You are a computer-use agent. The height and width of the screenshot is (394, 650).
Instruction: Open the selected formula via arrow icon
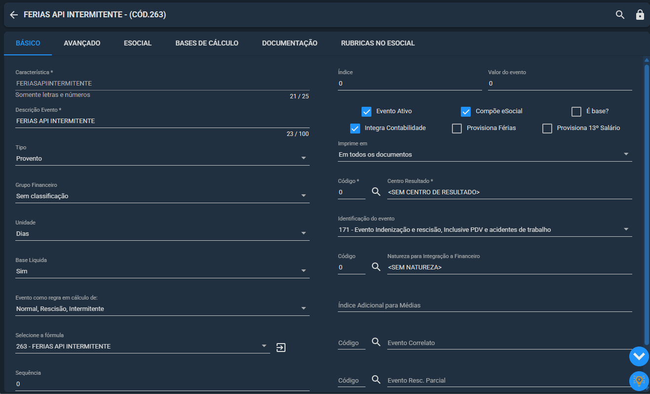(x=281, y=348)
